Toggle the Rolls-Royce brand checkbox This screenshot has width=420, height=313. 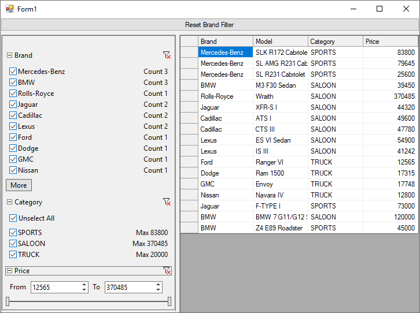pyautogui.click(x=13, y=94)
